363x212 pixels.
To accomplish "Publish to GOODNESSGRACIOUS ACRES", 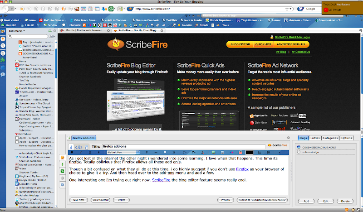I will (262, 200).
